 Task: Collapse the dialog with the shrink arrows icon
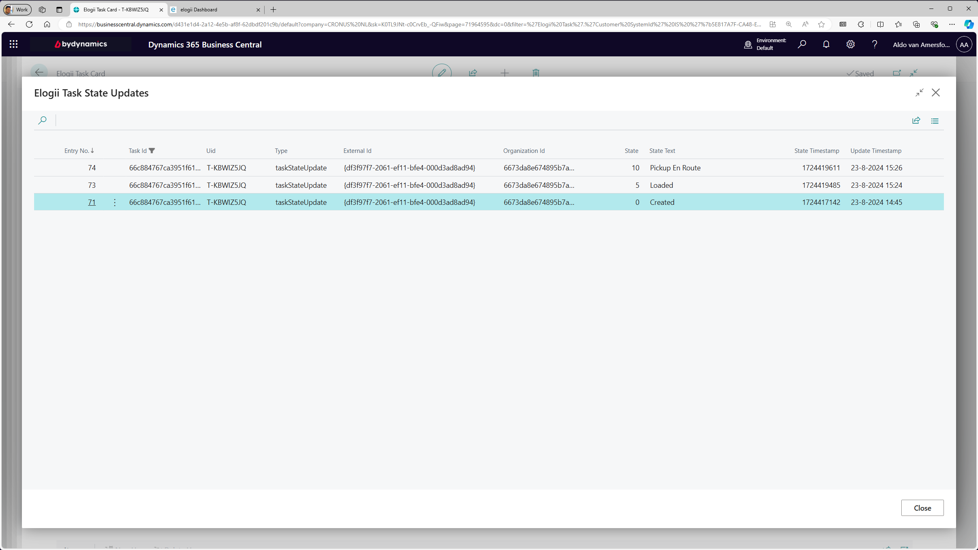[x=919, y=92]
